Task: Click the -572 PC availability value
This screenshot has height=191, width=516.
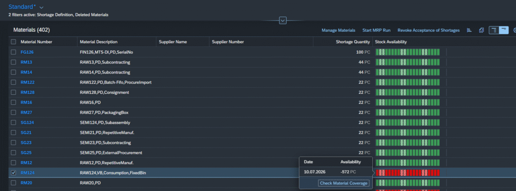Action: tap(348, 172)
